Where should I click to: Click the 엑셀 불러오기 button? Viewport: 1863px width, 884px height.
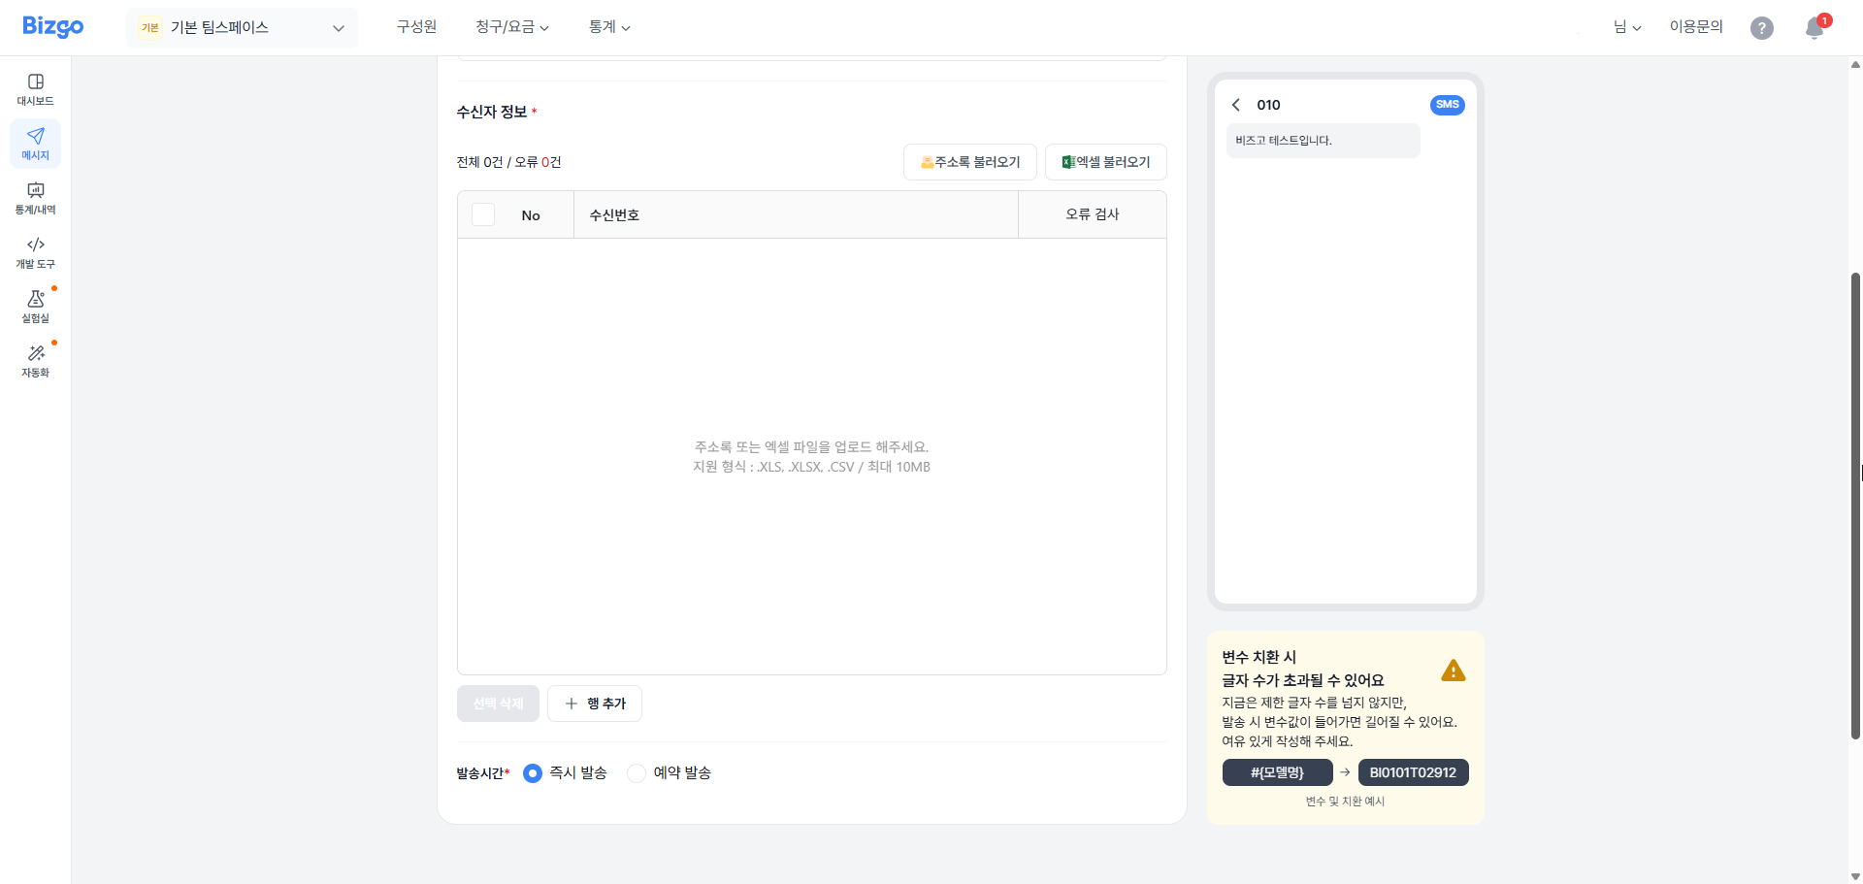pos(1104,161)
